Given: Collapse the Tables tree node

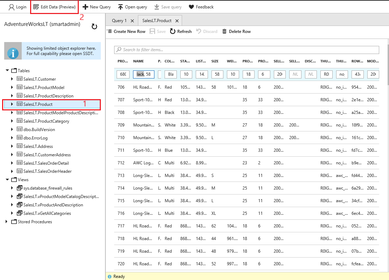Looking at the screenshot, I should 7,70.
